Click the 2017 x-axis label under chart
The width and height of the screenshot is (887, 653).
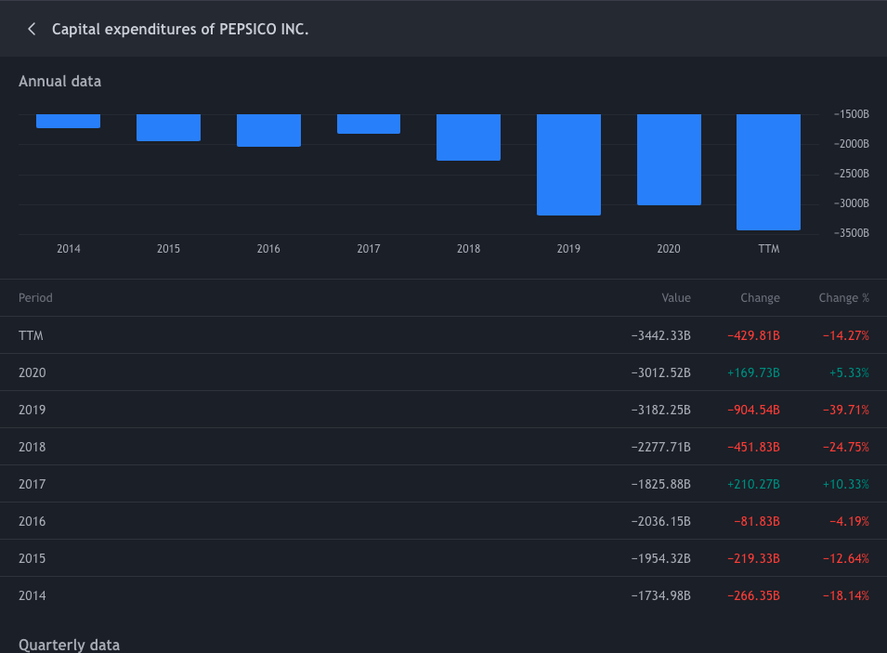point(368,249)
